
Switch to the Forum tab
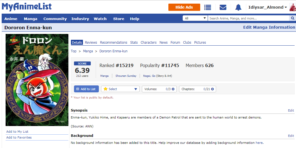[x=175, y=43]
